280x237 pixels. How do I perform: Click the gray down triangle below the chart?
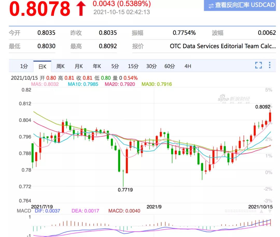270,212
